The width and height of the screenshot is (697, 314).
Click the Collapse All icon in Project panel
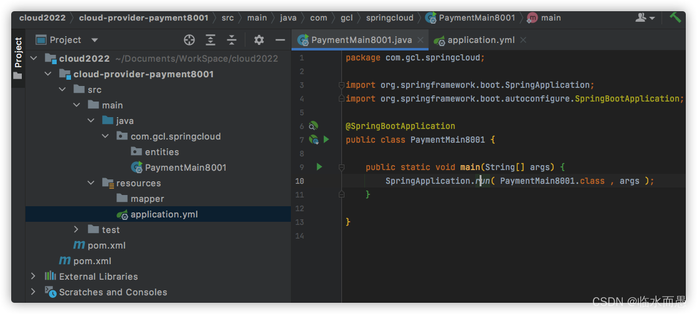click(x=232, y=40)
